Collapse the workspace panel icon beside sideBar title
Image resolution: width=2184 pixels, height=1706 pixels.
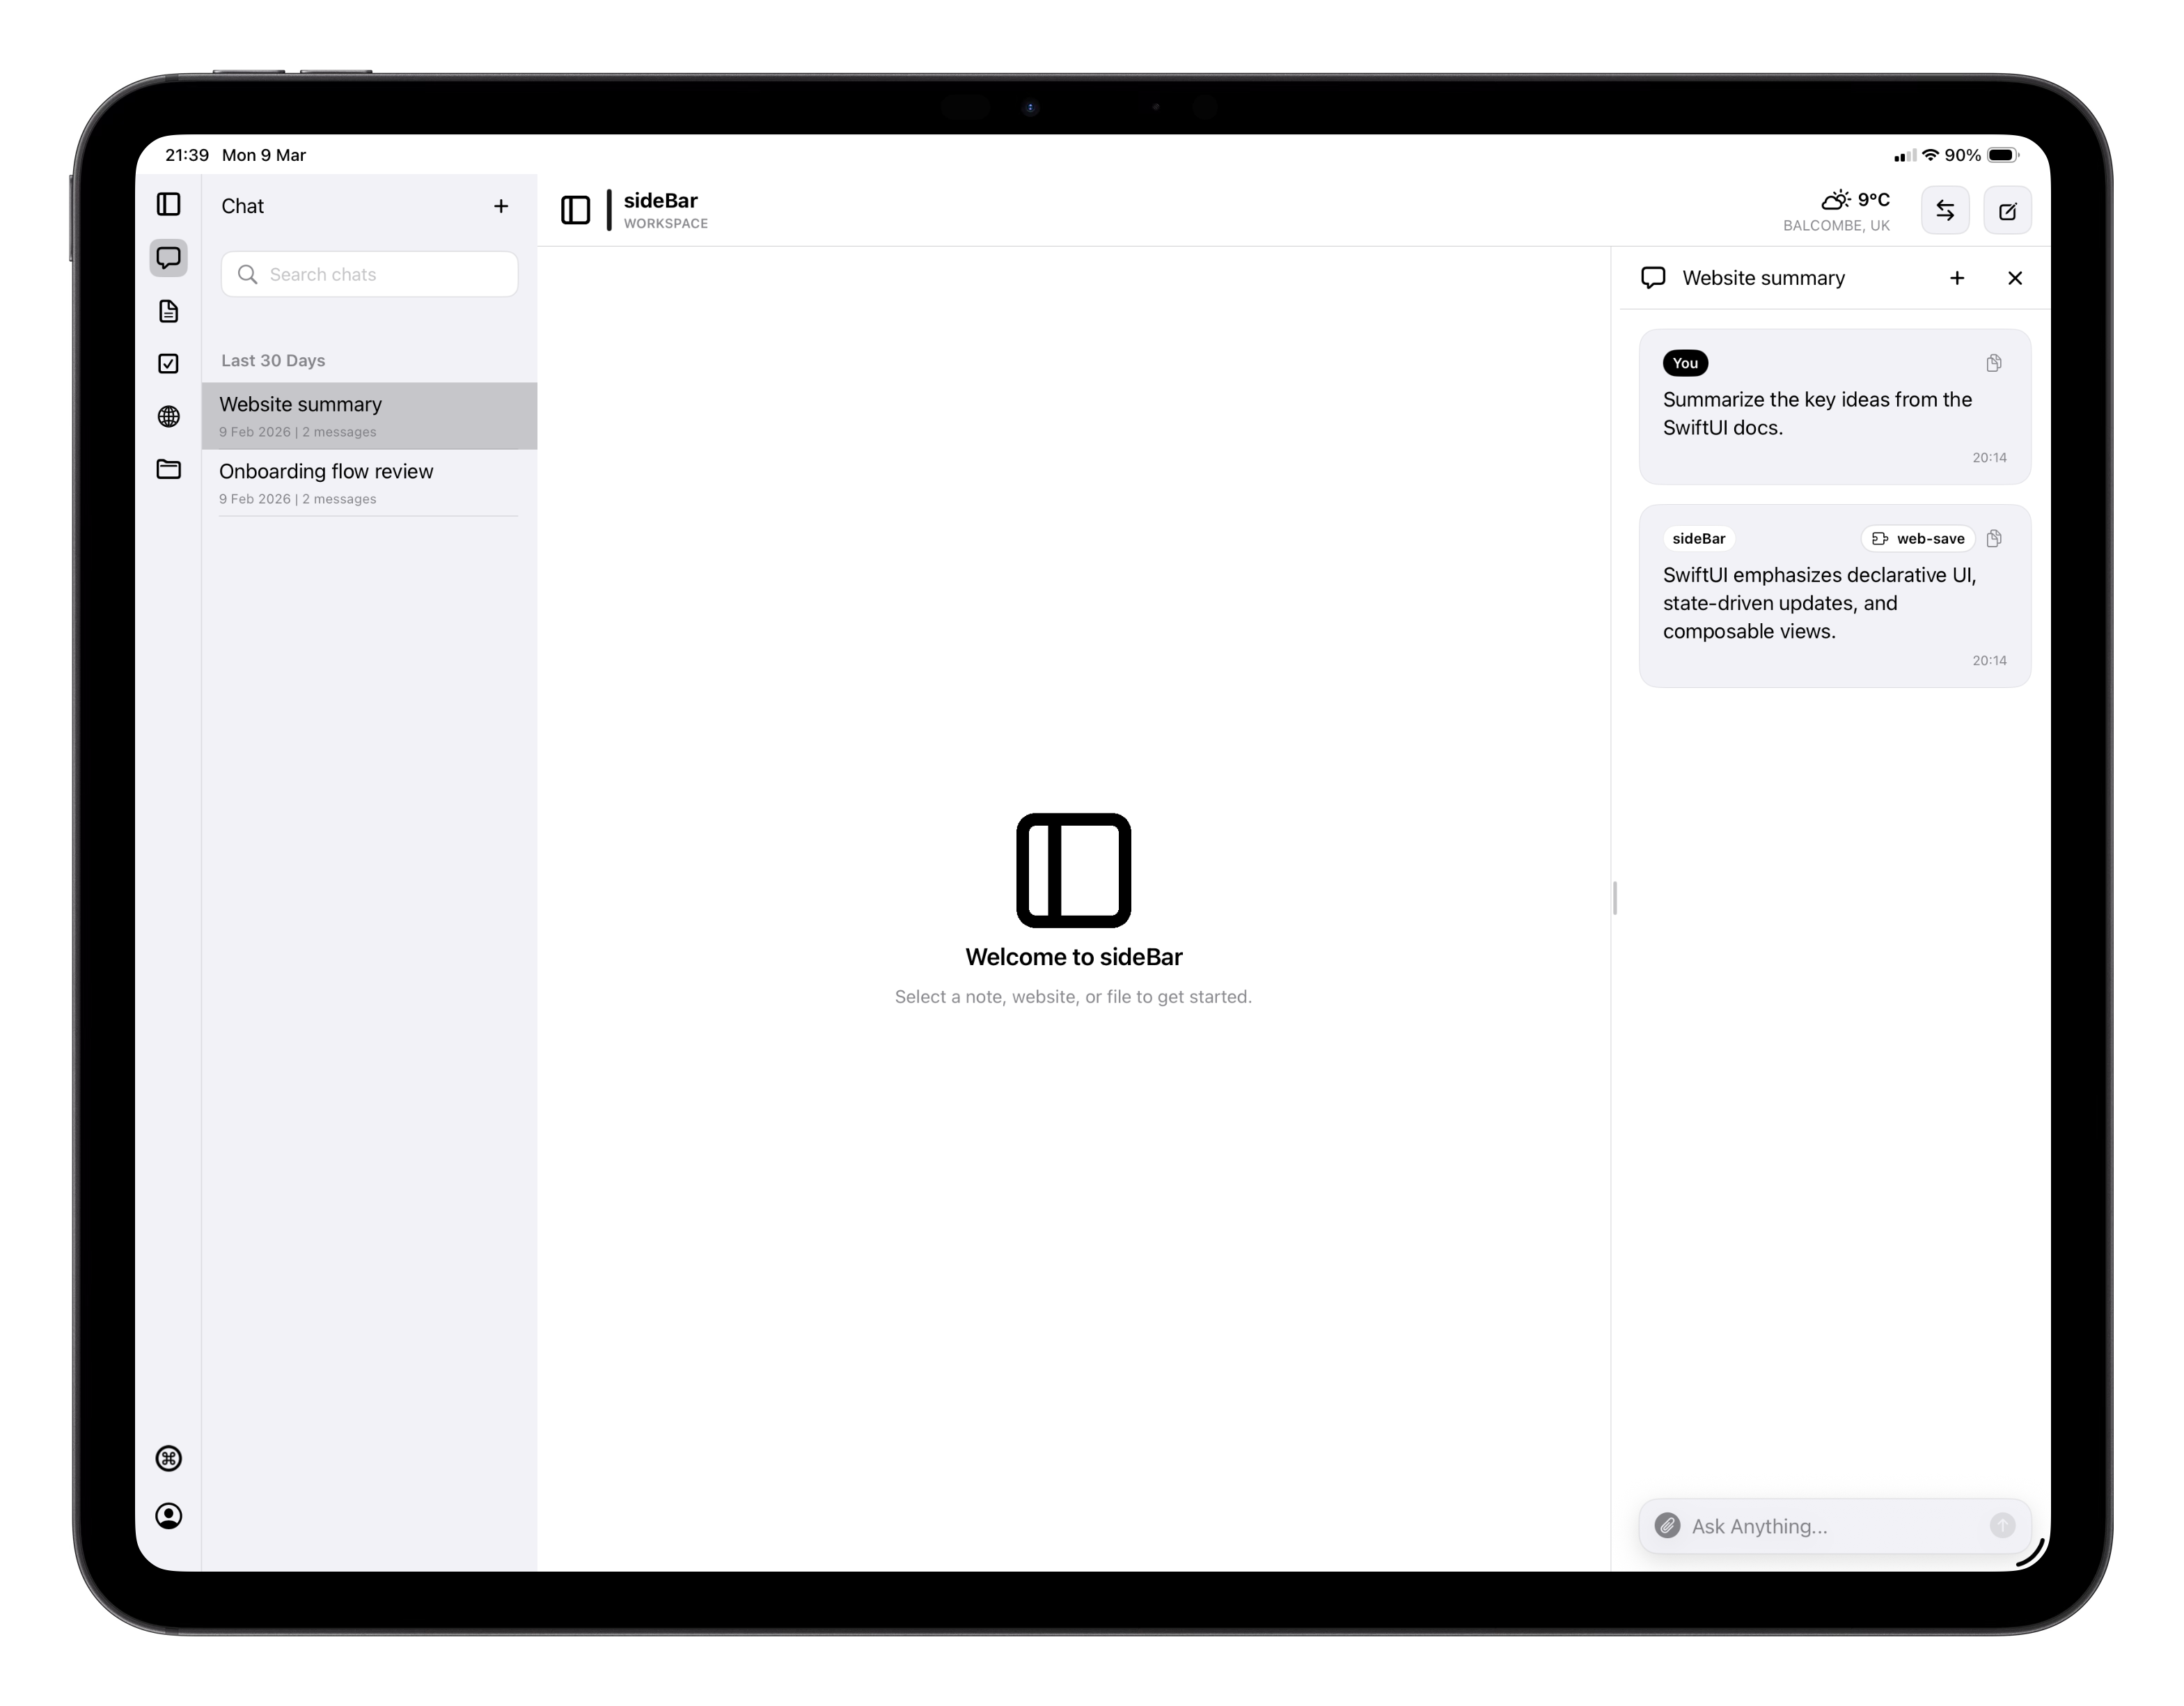click(x=576, y=210)
